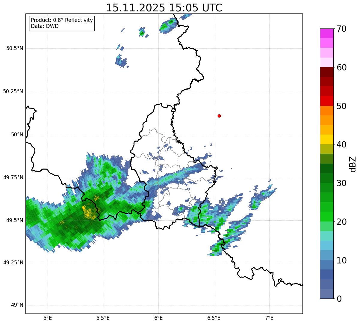The image size is (360, 324).
Task: Click the 5°E longitude label
Action: point(48,318)
